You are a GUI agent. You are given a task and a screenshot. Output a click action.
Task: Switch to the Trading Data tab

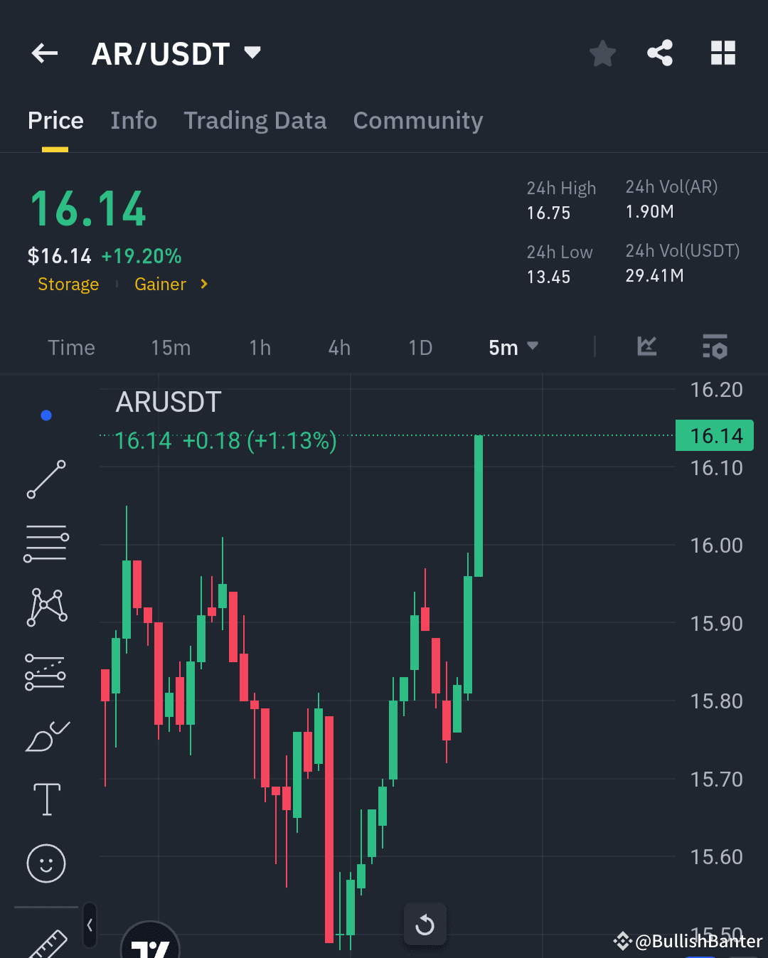255,121
